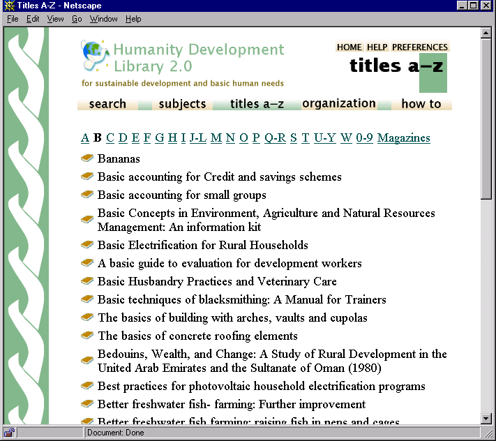Open book icon for Basic Electrification for Rural Households

pos(87,246)
